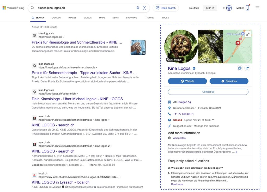Click the Contact us button

click(x=208, y=92)
